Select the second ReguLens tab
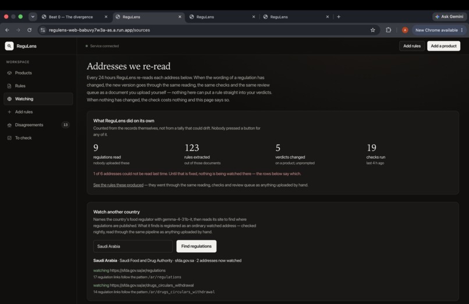469x304 pixels. tap(222, 17)
